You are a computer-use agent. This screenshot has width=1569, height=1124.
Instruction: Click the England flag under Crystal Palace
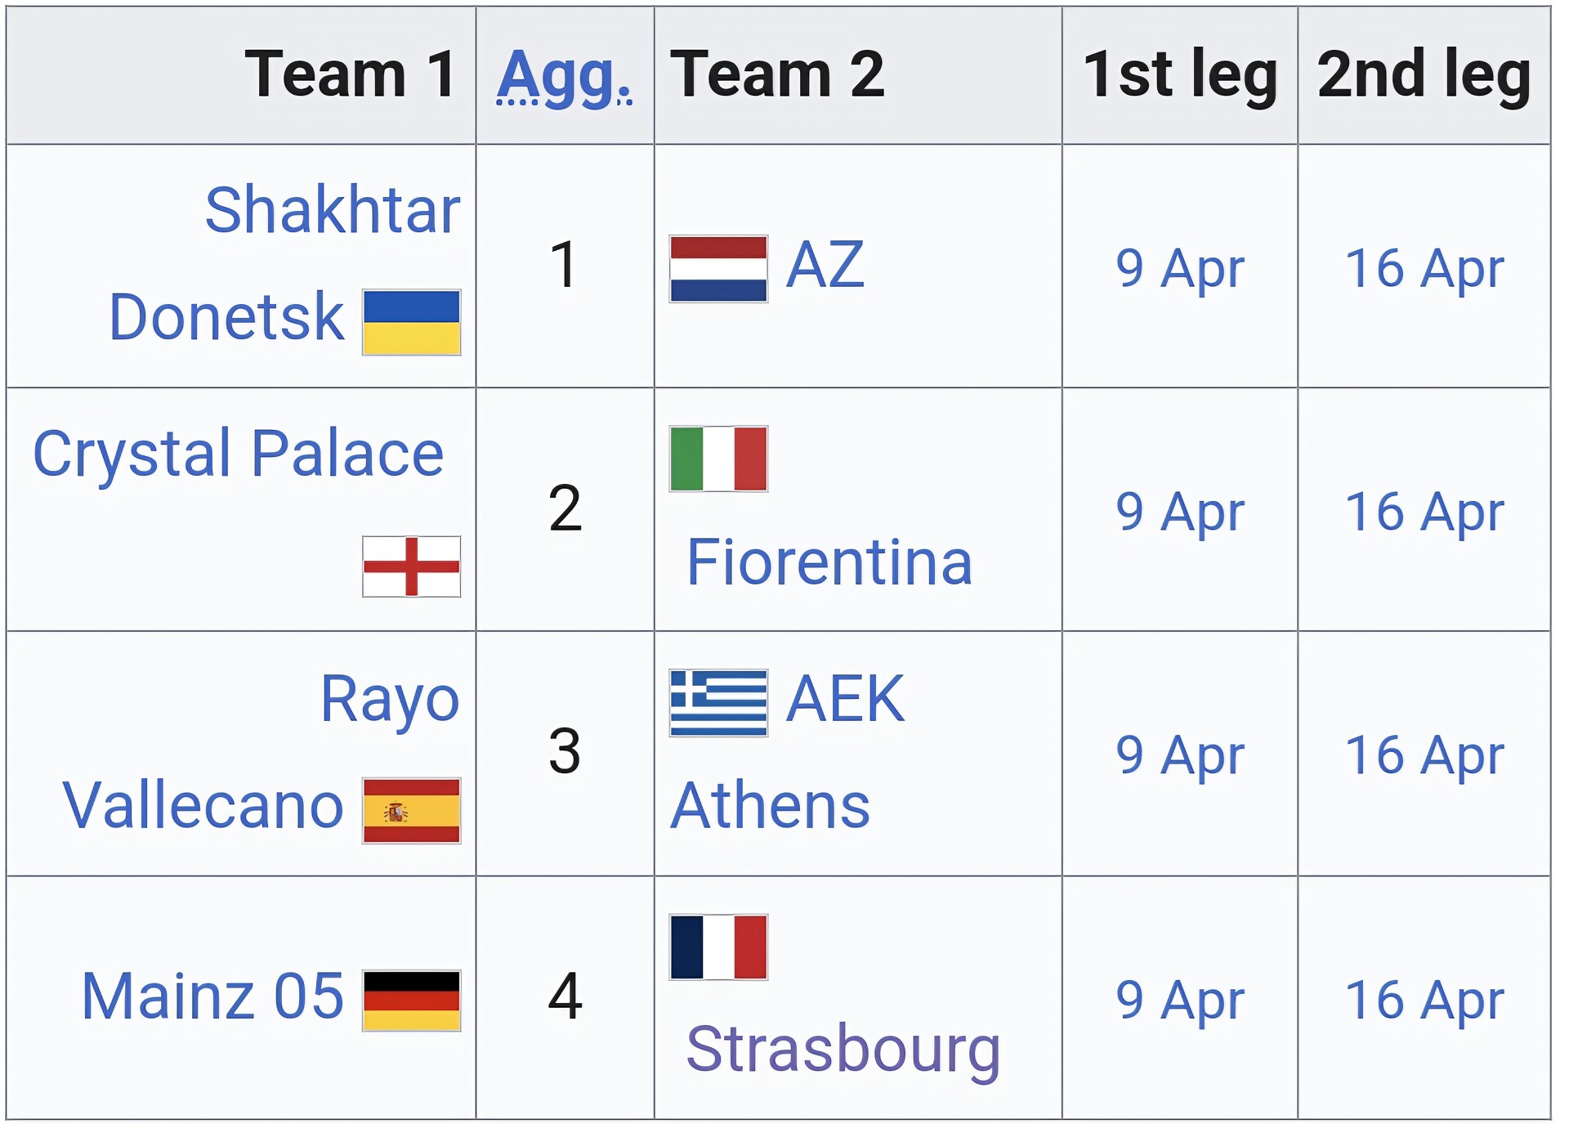point(411,566)
